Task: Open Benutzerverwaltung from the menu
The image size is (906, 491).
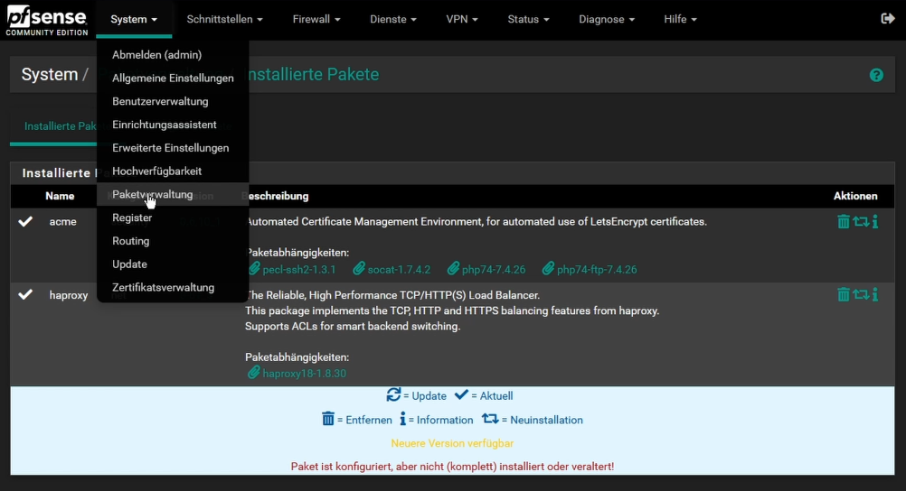Action: point(173,102)
